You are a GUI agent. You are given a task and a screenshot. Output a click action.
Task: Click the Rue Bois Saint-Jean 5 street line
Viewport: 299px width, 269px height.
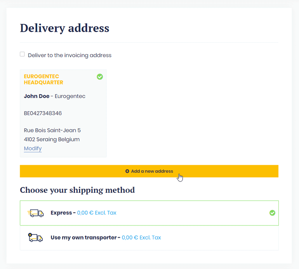[52, 130]
